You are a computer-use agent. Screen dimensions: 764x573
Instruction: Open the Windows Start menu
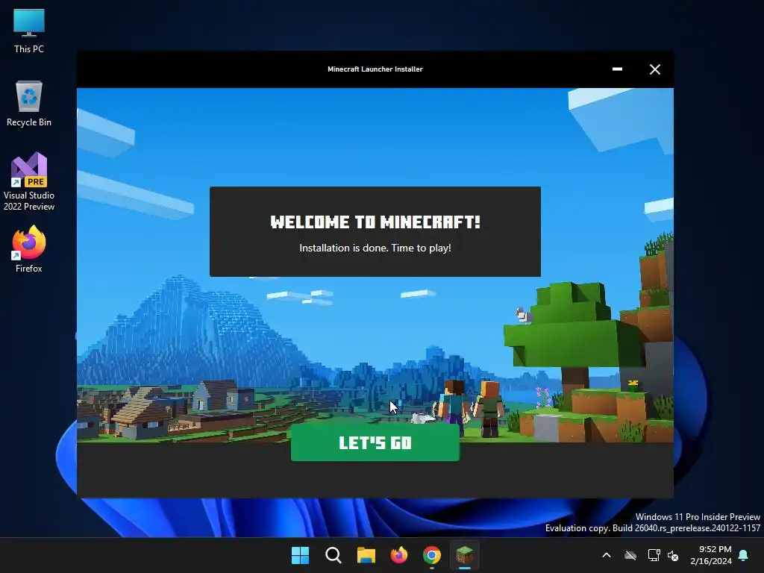pyautogui.click(x=300, y=555)
